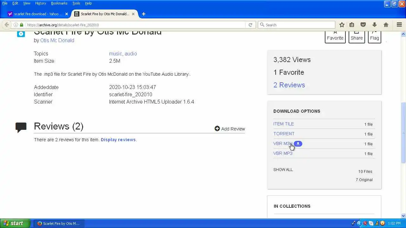Open the Downloads arrow icon
This screenshot has width=406, height=228.
tap(374, 25)
